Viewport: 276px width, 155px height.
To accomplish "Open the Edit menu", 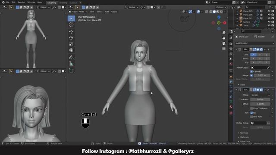I will click(13, 2).
